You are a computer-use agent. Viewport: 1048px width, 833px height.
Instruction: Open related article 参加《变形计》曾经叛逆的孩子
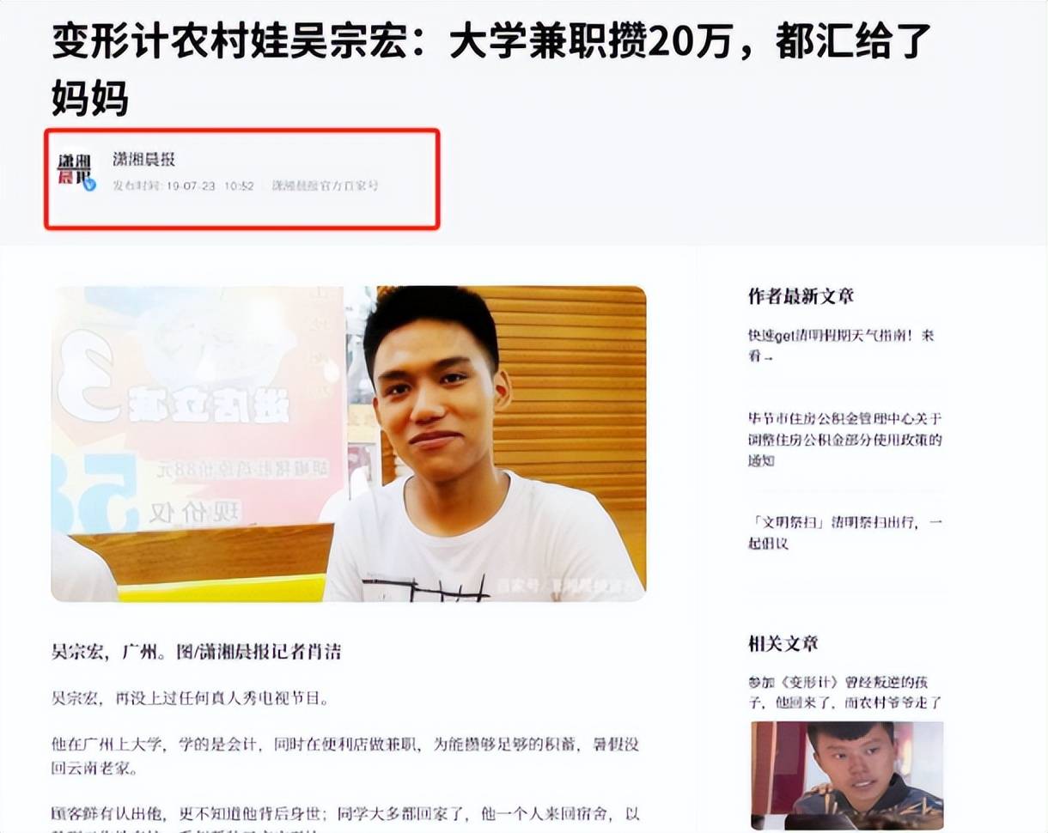point(845,692)
